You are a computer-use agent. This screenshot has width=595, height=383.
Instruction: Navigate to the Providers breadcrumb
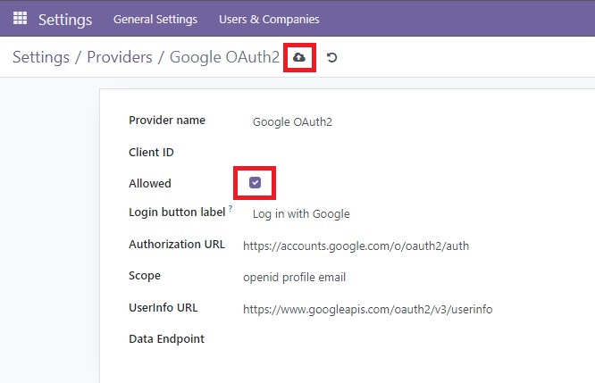click(120, 57)
